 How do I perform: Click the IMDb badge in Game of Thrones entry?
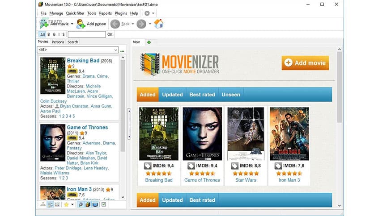[72, 138]
